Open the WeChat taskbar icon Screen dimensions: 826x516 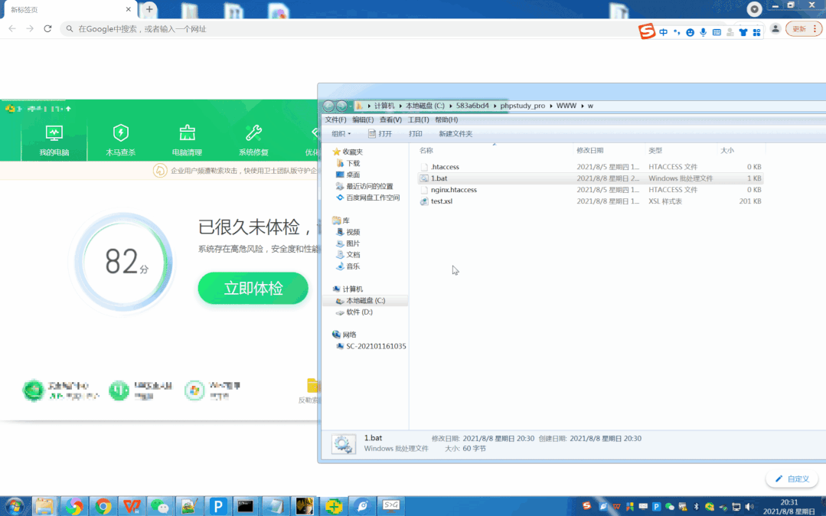[160, 506]
